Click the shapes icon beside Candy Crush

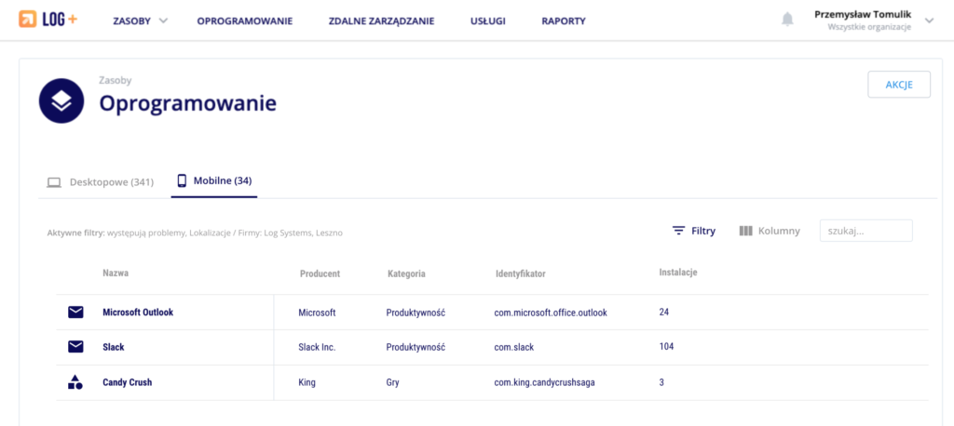(75, 382)
